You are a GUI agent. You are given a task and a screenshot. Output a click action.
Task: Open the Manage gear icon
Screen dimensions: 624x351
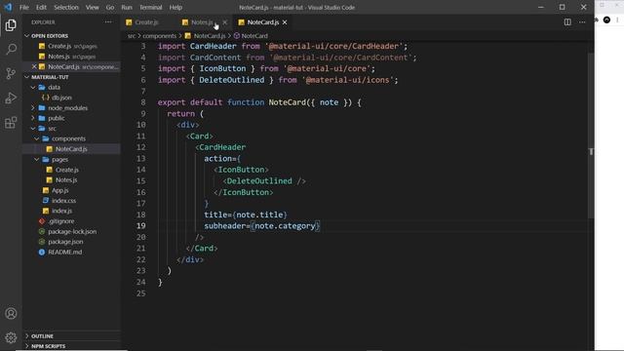tap(11, 337)
